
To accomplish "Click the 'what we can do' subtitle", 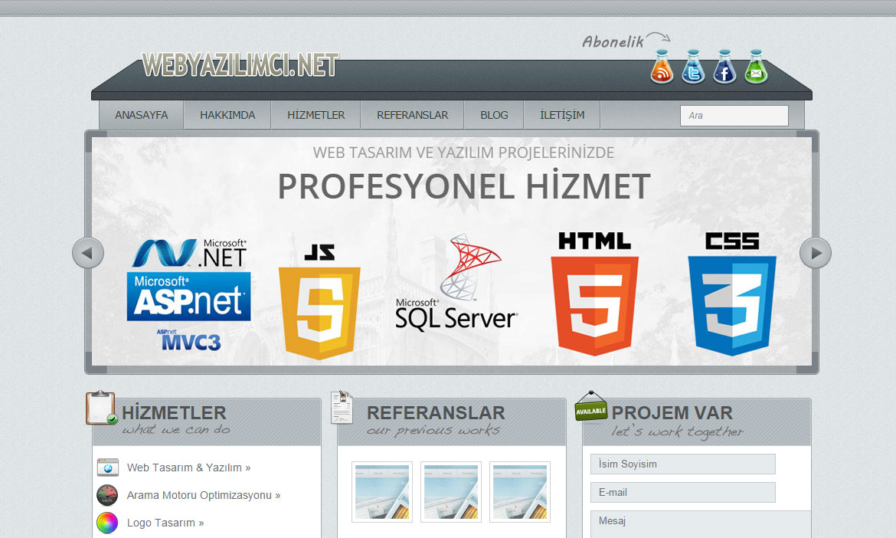I will click(x=176, y=430).
